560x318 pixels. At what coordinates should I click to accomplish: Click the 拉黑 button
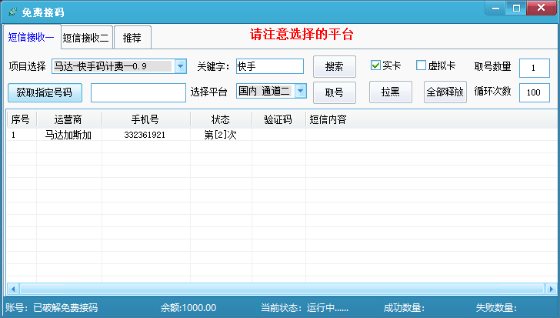390,92
